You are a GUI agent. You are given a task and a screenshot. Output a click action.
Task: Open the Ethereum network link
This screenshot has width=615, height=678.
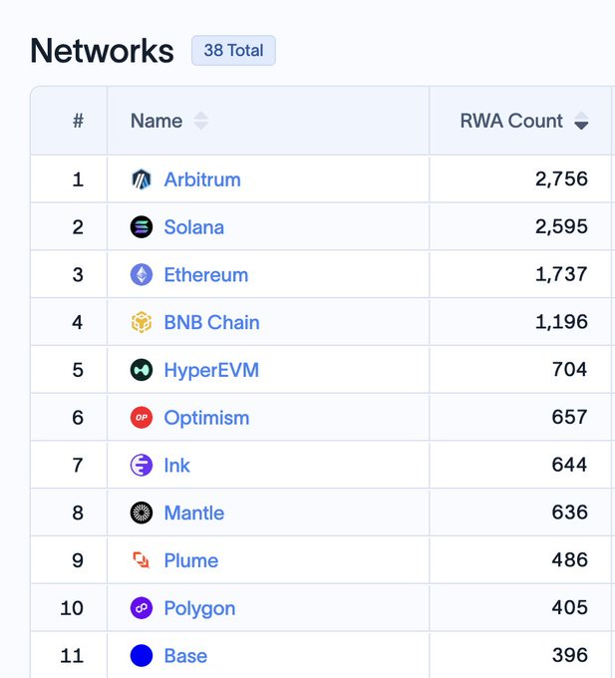[206, 274]
